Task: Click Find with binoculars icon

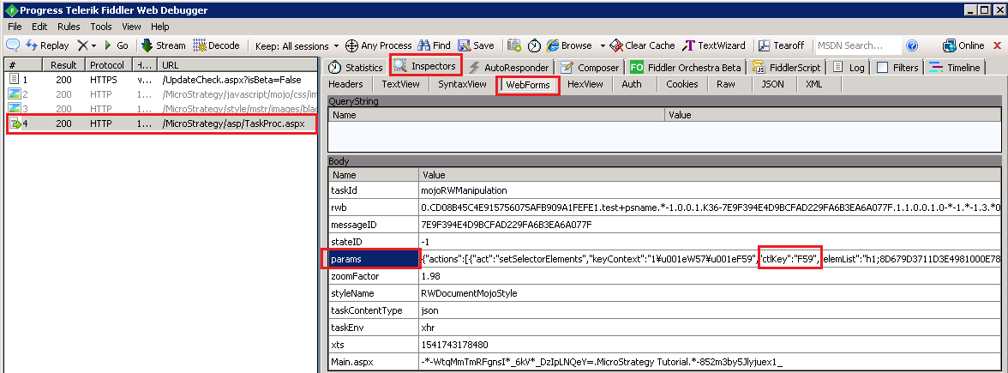Action: click(434, 45)
